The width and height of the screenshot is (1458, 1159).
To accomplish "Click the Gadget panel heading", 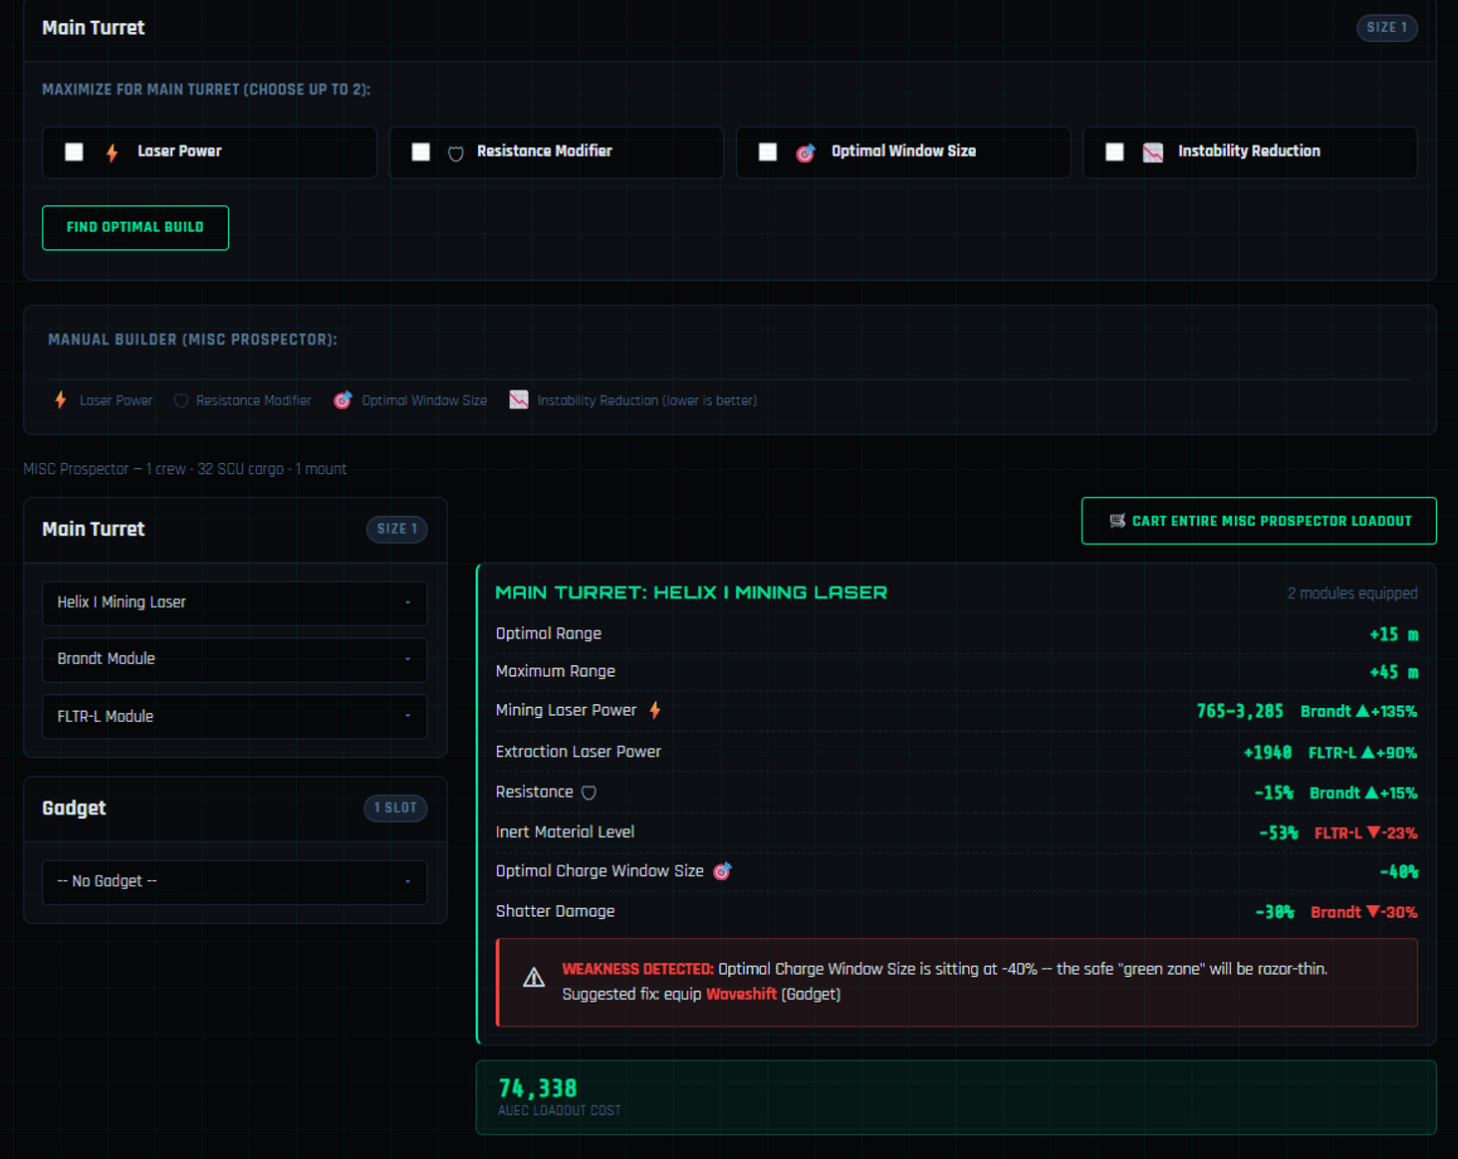I will (74, 809).
